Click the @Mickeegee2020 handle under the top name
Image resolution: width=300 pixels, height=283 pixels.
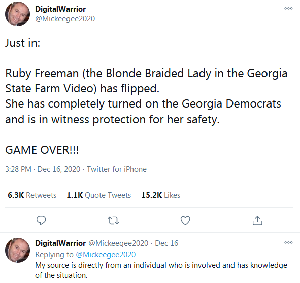pos(65,19)
